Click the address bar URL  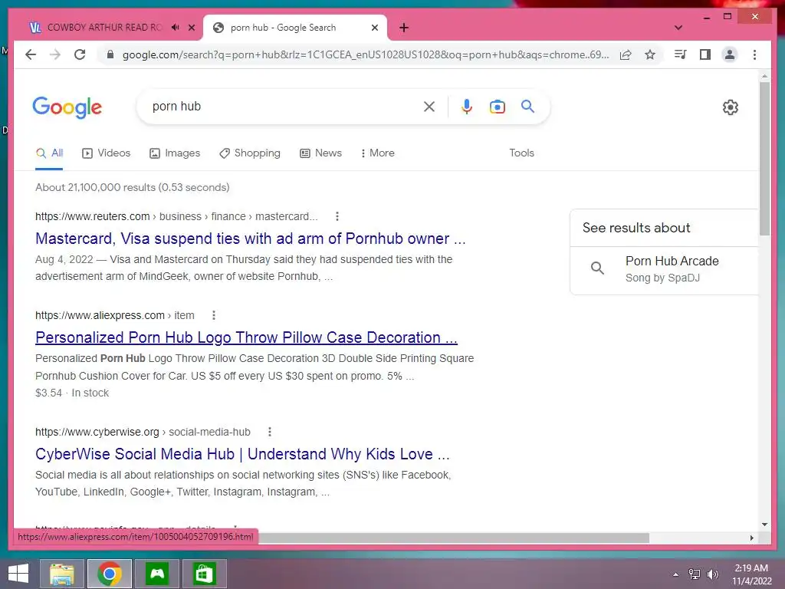click(366, 54)
